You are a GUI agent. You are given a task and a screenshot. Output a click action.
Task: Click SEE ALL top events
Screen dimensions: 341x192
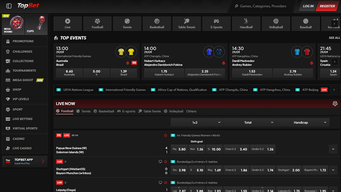tap(334, 38)
